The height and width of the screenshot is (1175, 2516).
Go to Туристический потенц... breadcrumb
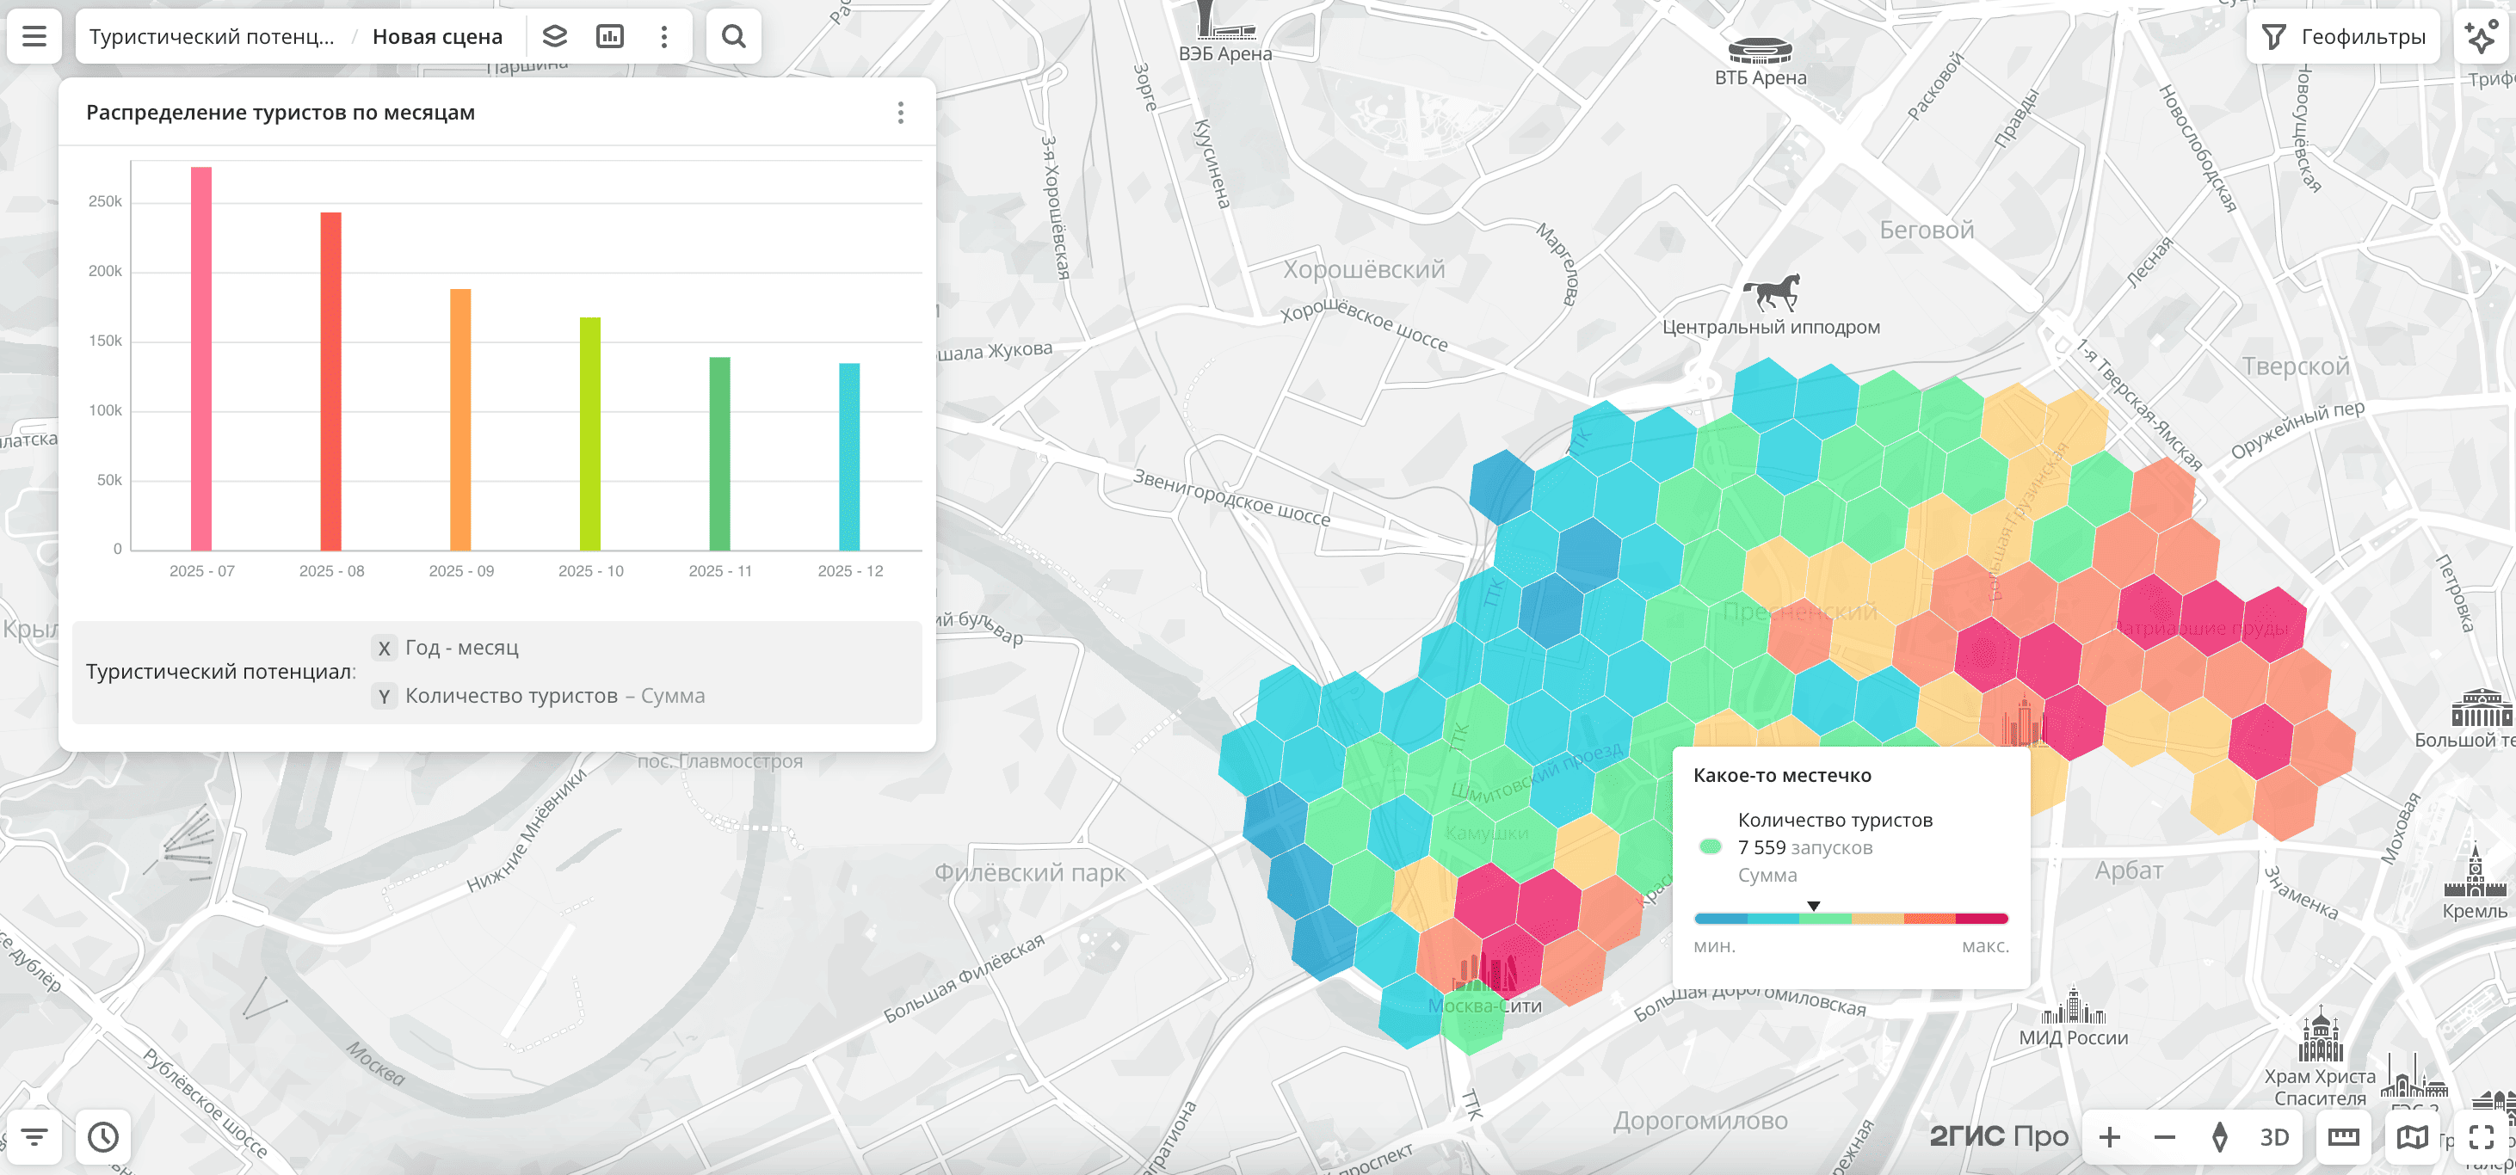tap(212, 37)
